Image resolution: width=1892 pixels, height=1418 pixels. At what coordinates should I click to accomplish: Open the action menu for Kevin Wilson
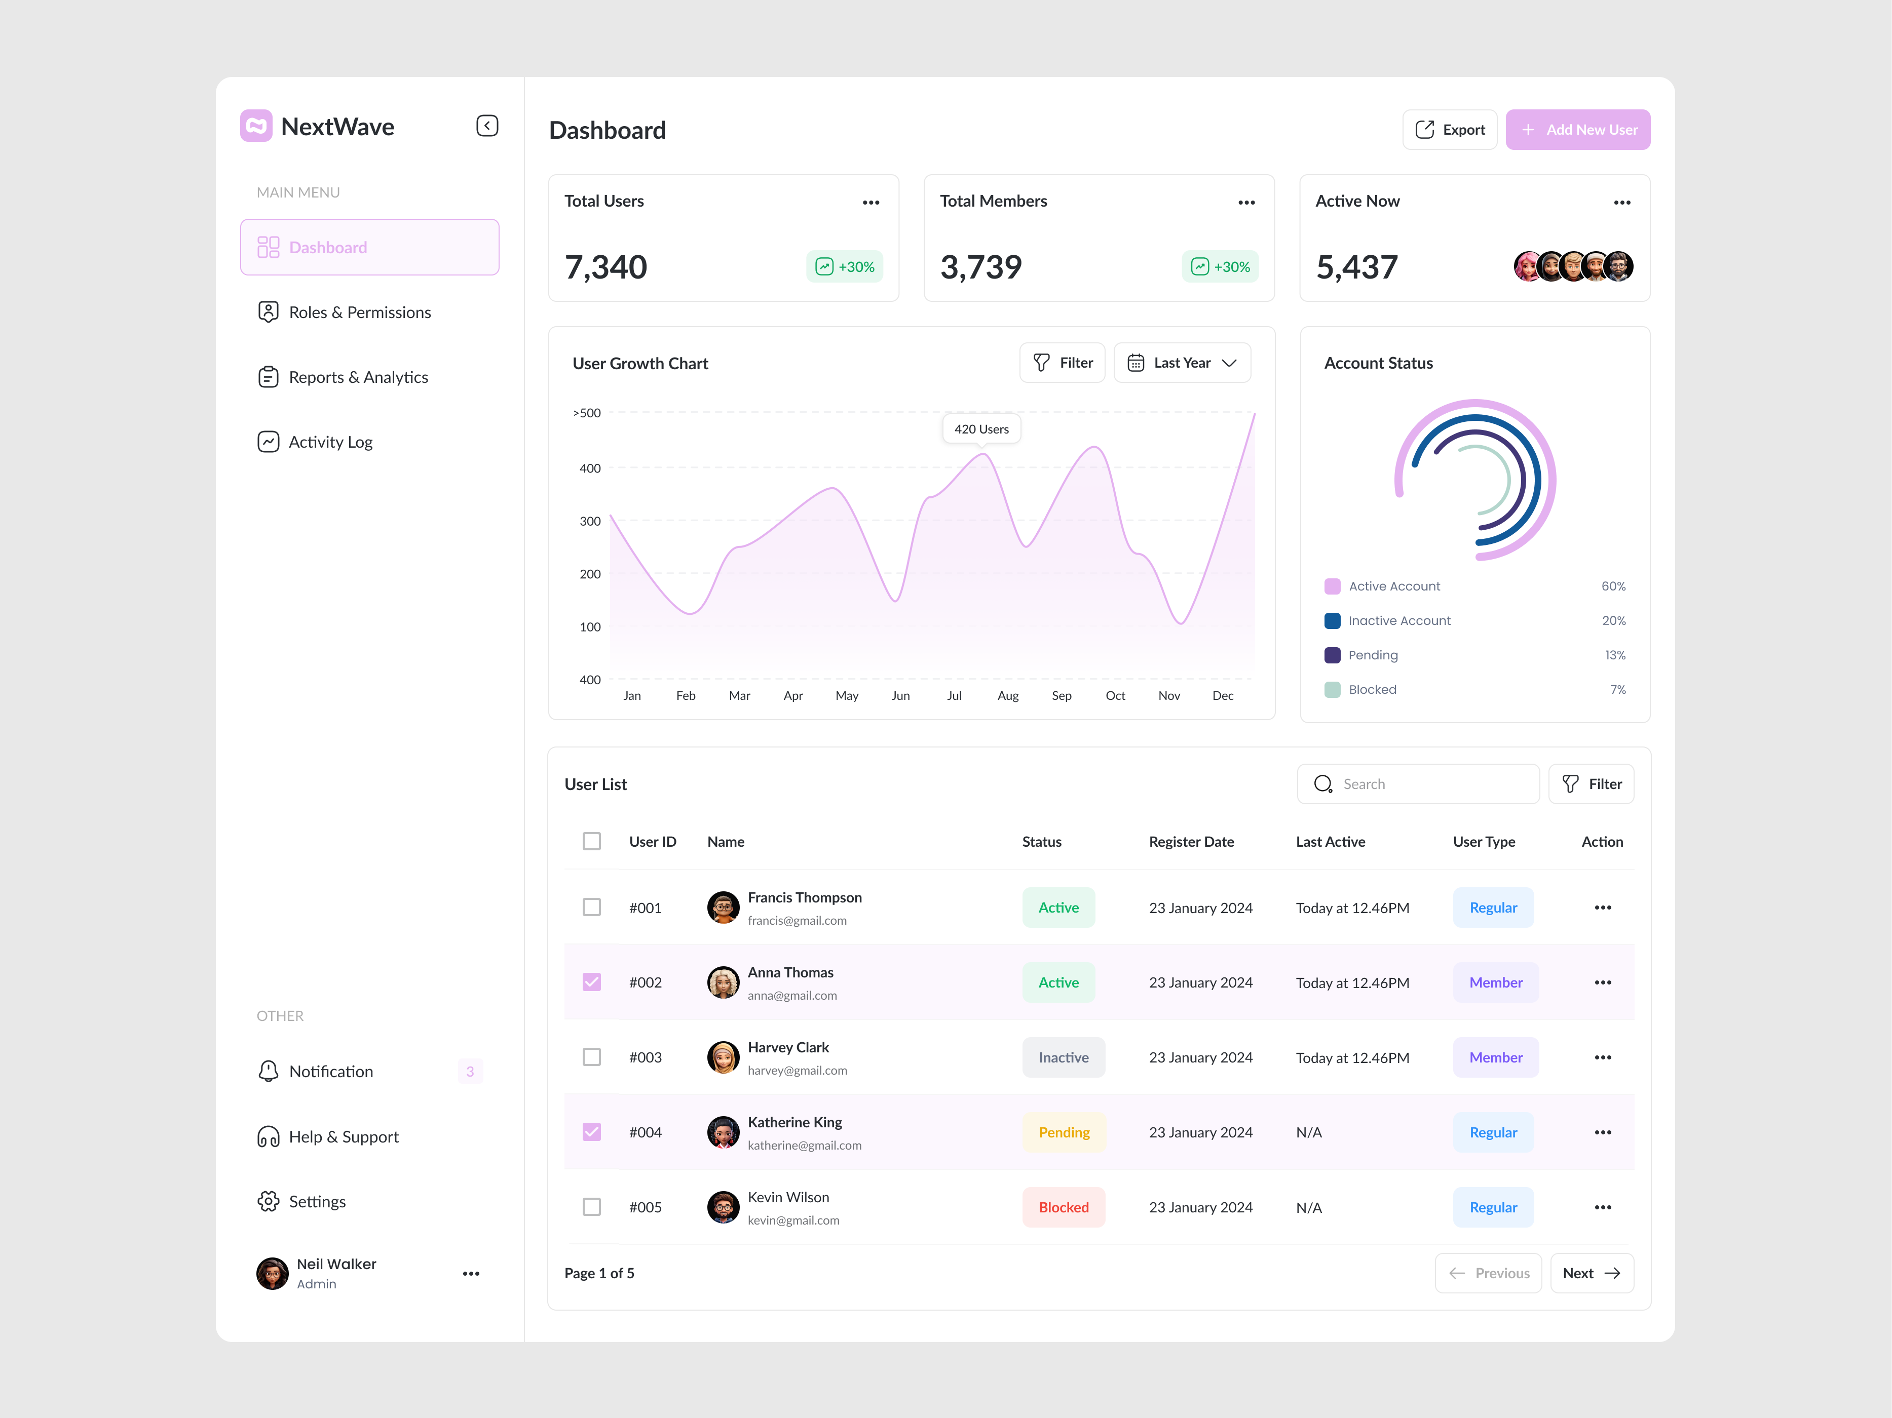click(x=1603, y=1207)
